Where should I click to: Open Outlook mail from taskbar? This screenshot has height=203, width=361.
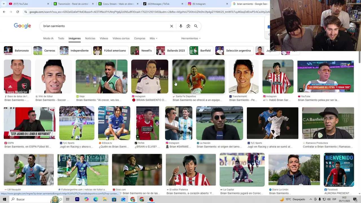pyautogui.click(x=123, y=199)
